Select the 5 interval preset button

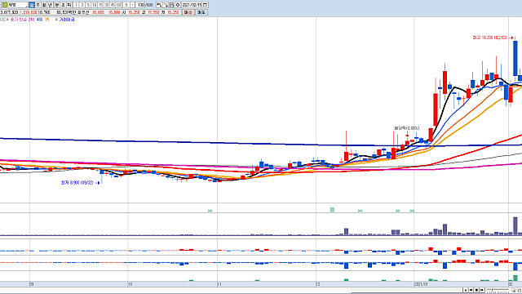[x=88, y=5]
